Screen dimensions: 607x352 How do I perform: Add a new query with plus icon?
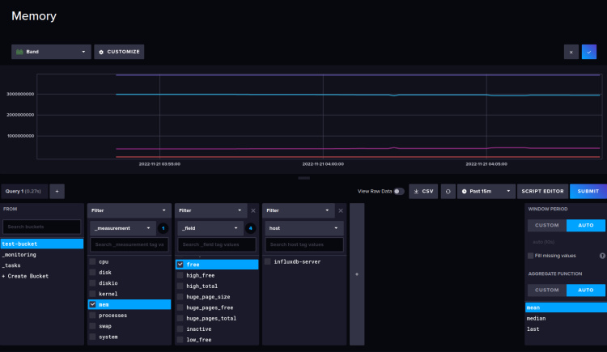coord(57,191)
